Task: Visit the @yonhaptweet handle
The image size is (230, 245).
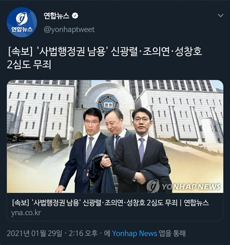Action: 69,30
